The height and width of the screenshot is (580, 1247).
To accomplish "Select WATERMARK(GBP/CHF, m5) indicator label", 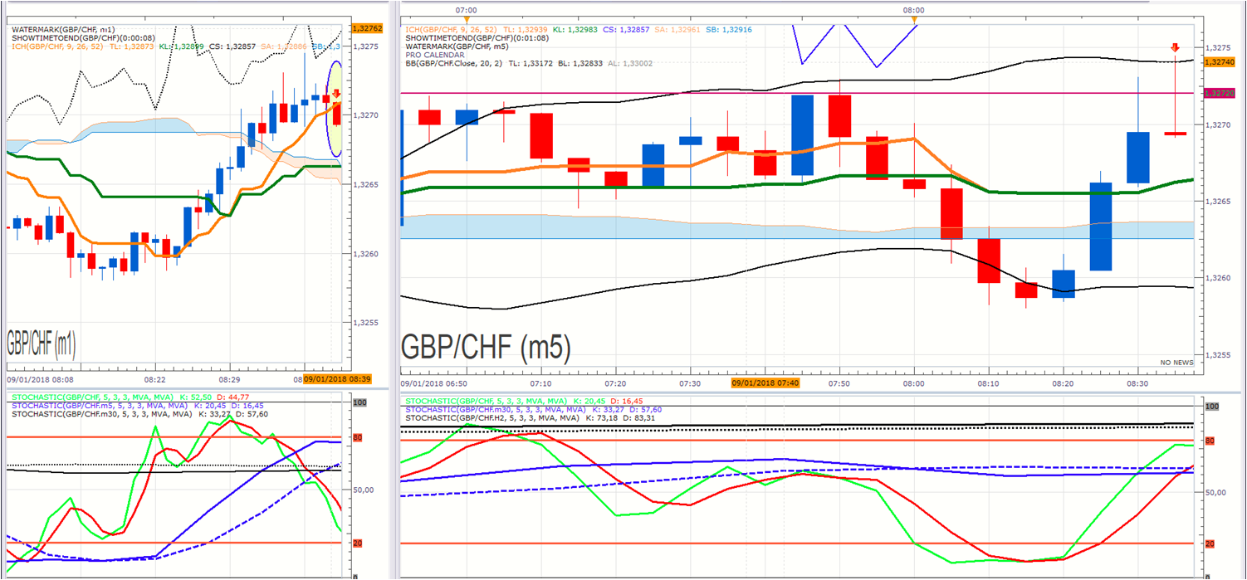I will [x=459, y=46].
